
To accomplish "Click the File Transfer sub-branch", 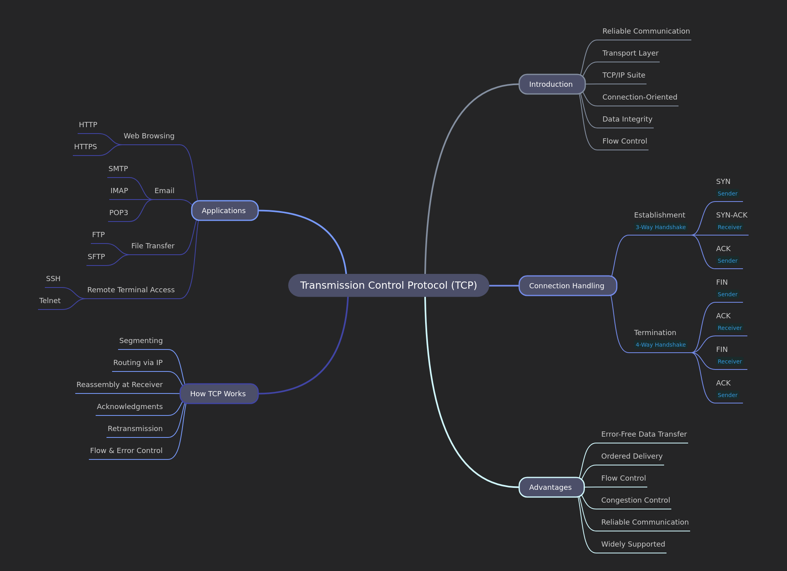I will click(153, 246).
